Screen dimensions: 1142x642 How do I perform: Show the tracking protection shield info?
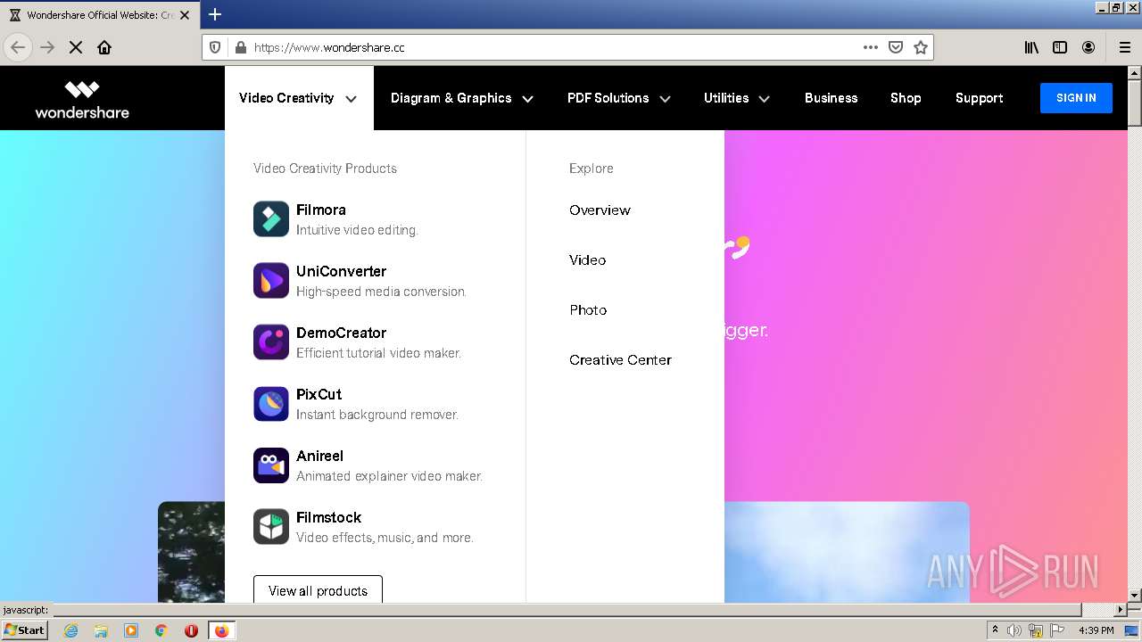[215, 47]
